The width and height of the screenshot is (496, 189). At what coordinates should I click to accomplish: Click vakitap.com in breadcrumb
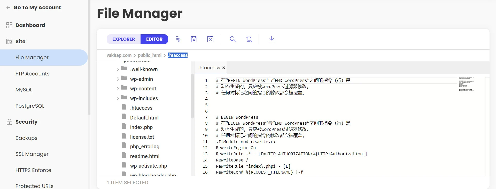tap(119, 55)
